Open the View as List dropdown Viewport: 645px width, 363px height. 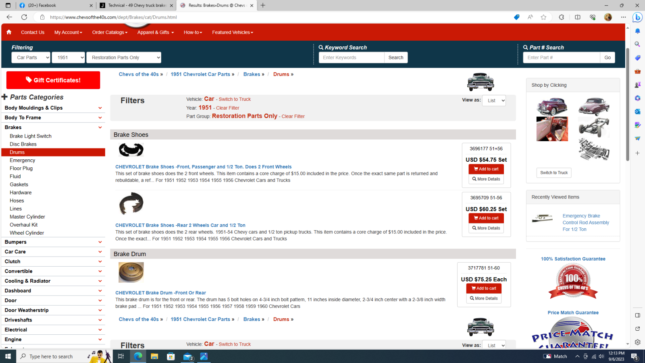494,100
